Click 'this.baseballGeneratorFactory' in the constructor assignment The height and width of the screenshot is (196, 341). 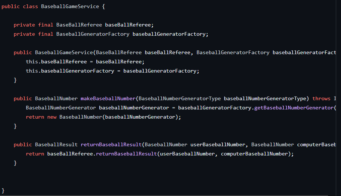pyautogui.click(x=70, y=71)
